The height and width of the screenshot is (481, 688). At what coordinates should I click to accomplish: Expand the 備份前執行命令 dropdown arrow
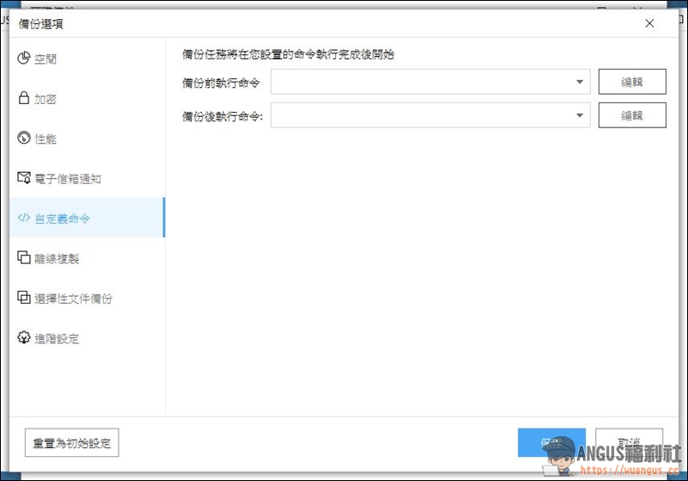(x=580, y=83)
